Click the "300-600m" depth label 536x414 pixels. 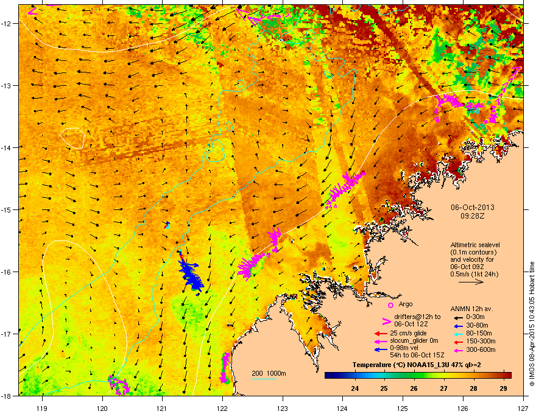click(x=481, y=350)
